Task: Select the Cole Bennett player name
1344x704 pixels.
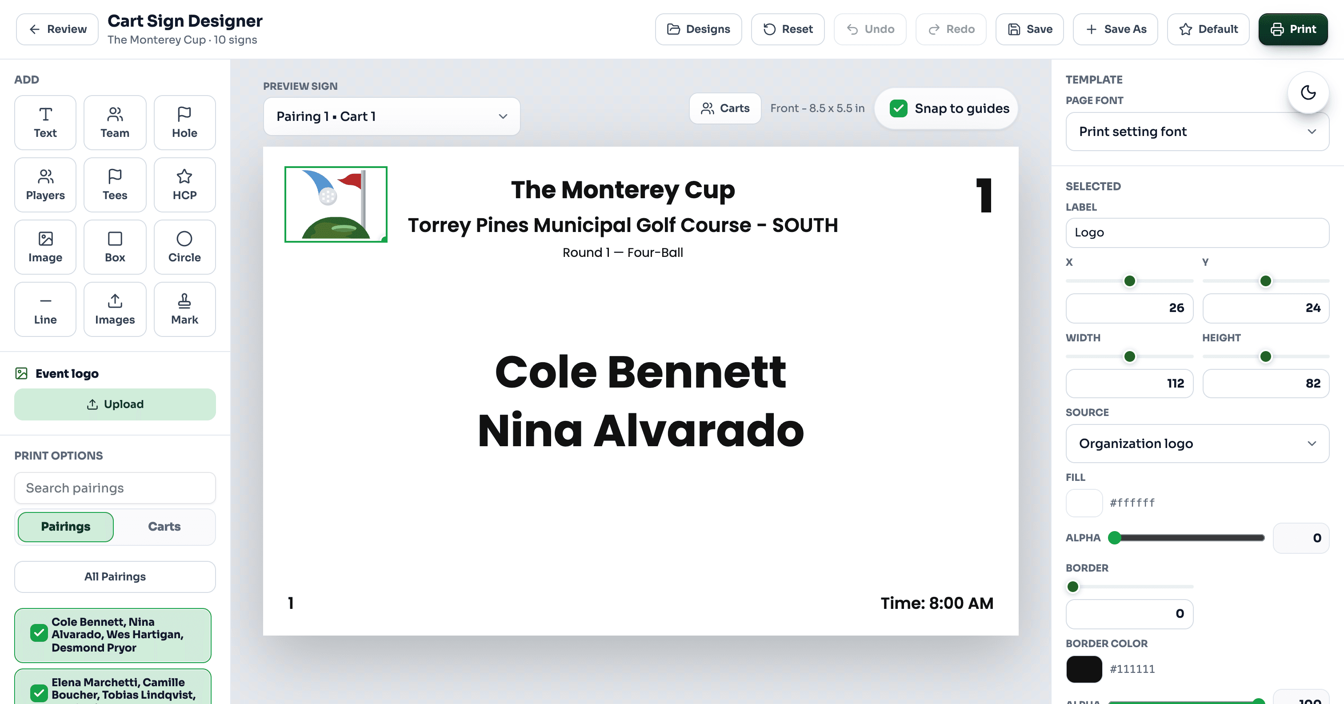Action: click(640, 372)
